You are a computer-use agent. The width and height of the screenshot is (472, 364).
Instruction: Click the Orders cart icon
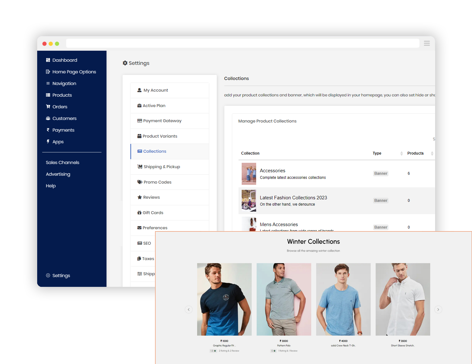point(48,107)
